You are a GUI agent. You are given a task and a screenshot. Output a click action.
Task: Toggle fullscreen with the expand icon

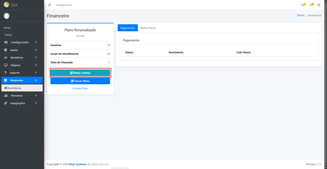[319, 5]
